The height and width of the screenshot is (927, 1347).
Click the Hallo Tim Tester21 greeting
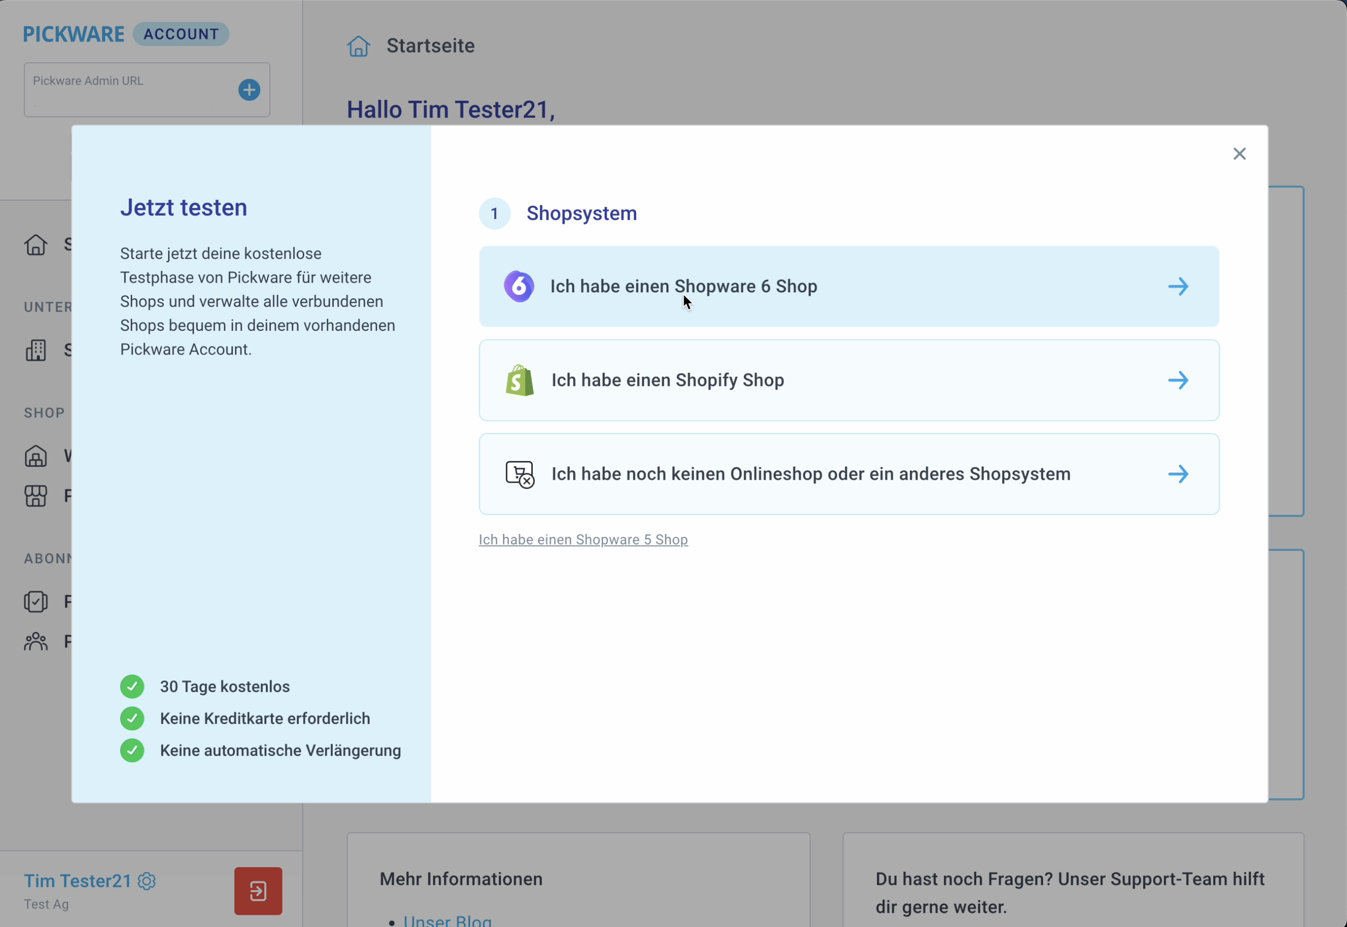[x=451, y=109]
